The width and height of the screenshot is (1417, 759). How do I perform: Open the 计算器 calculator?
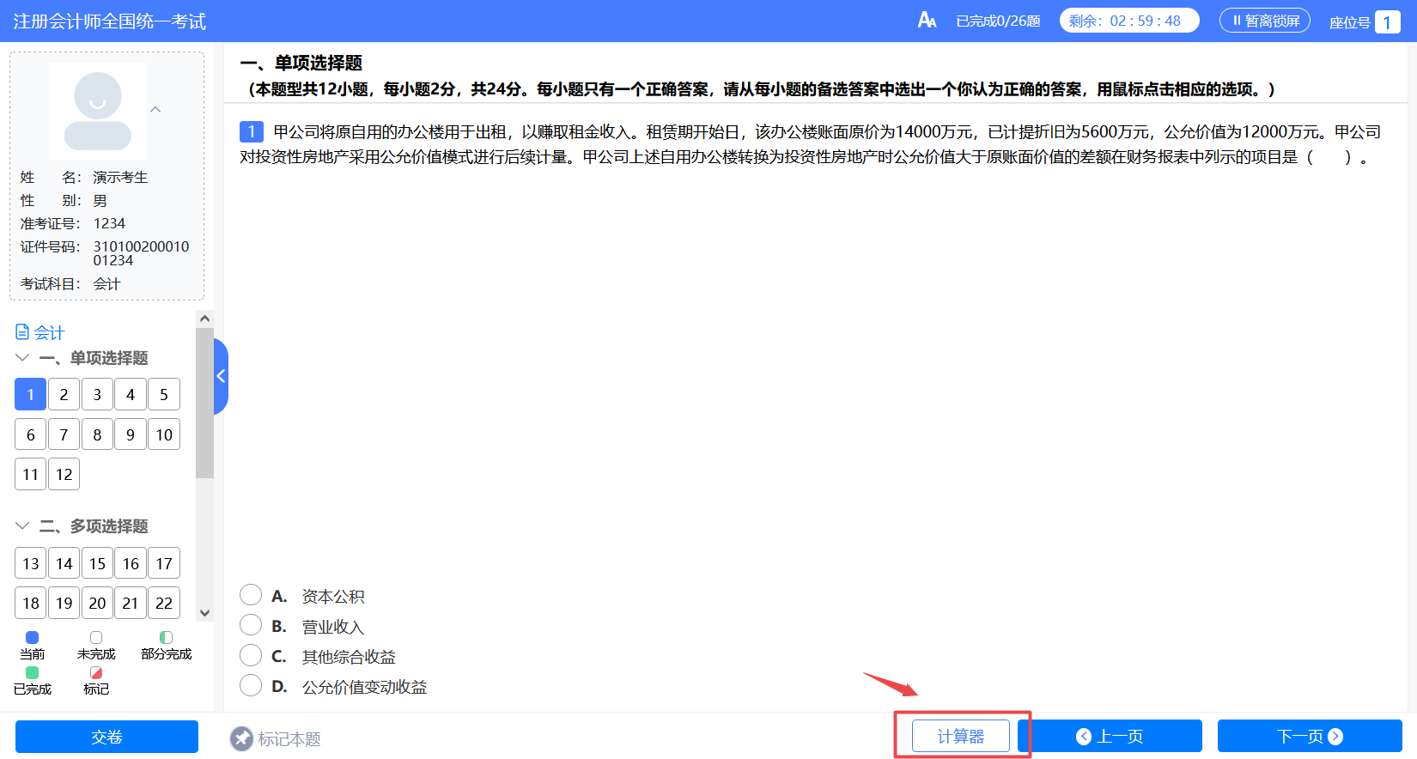960,737
